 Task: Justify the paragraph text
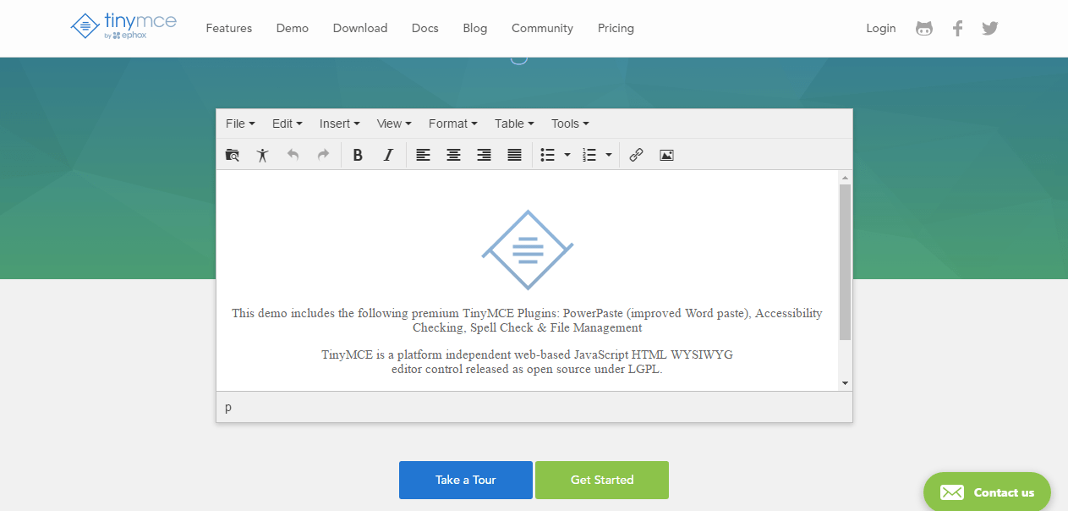514,155
